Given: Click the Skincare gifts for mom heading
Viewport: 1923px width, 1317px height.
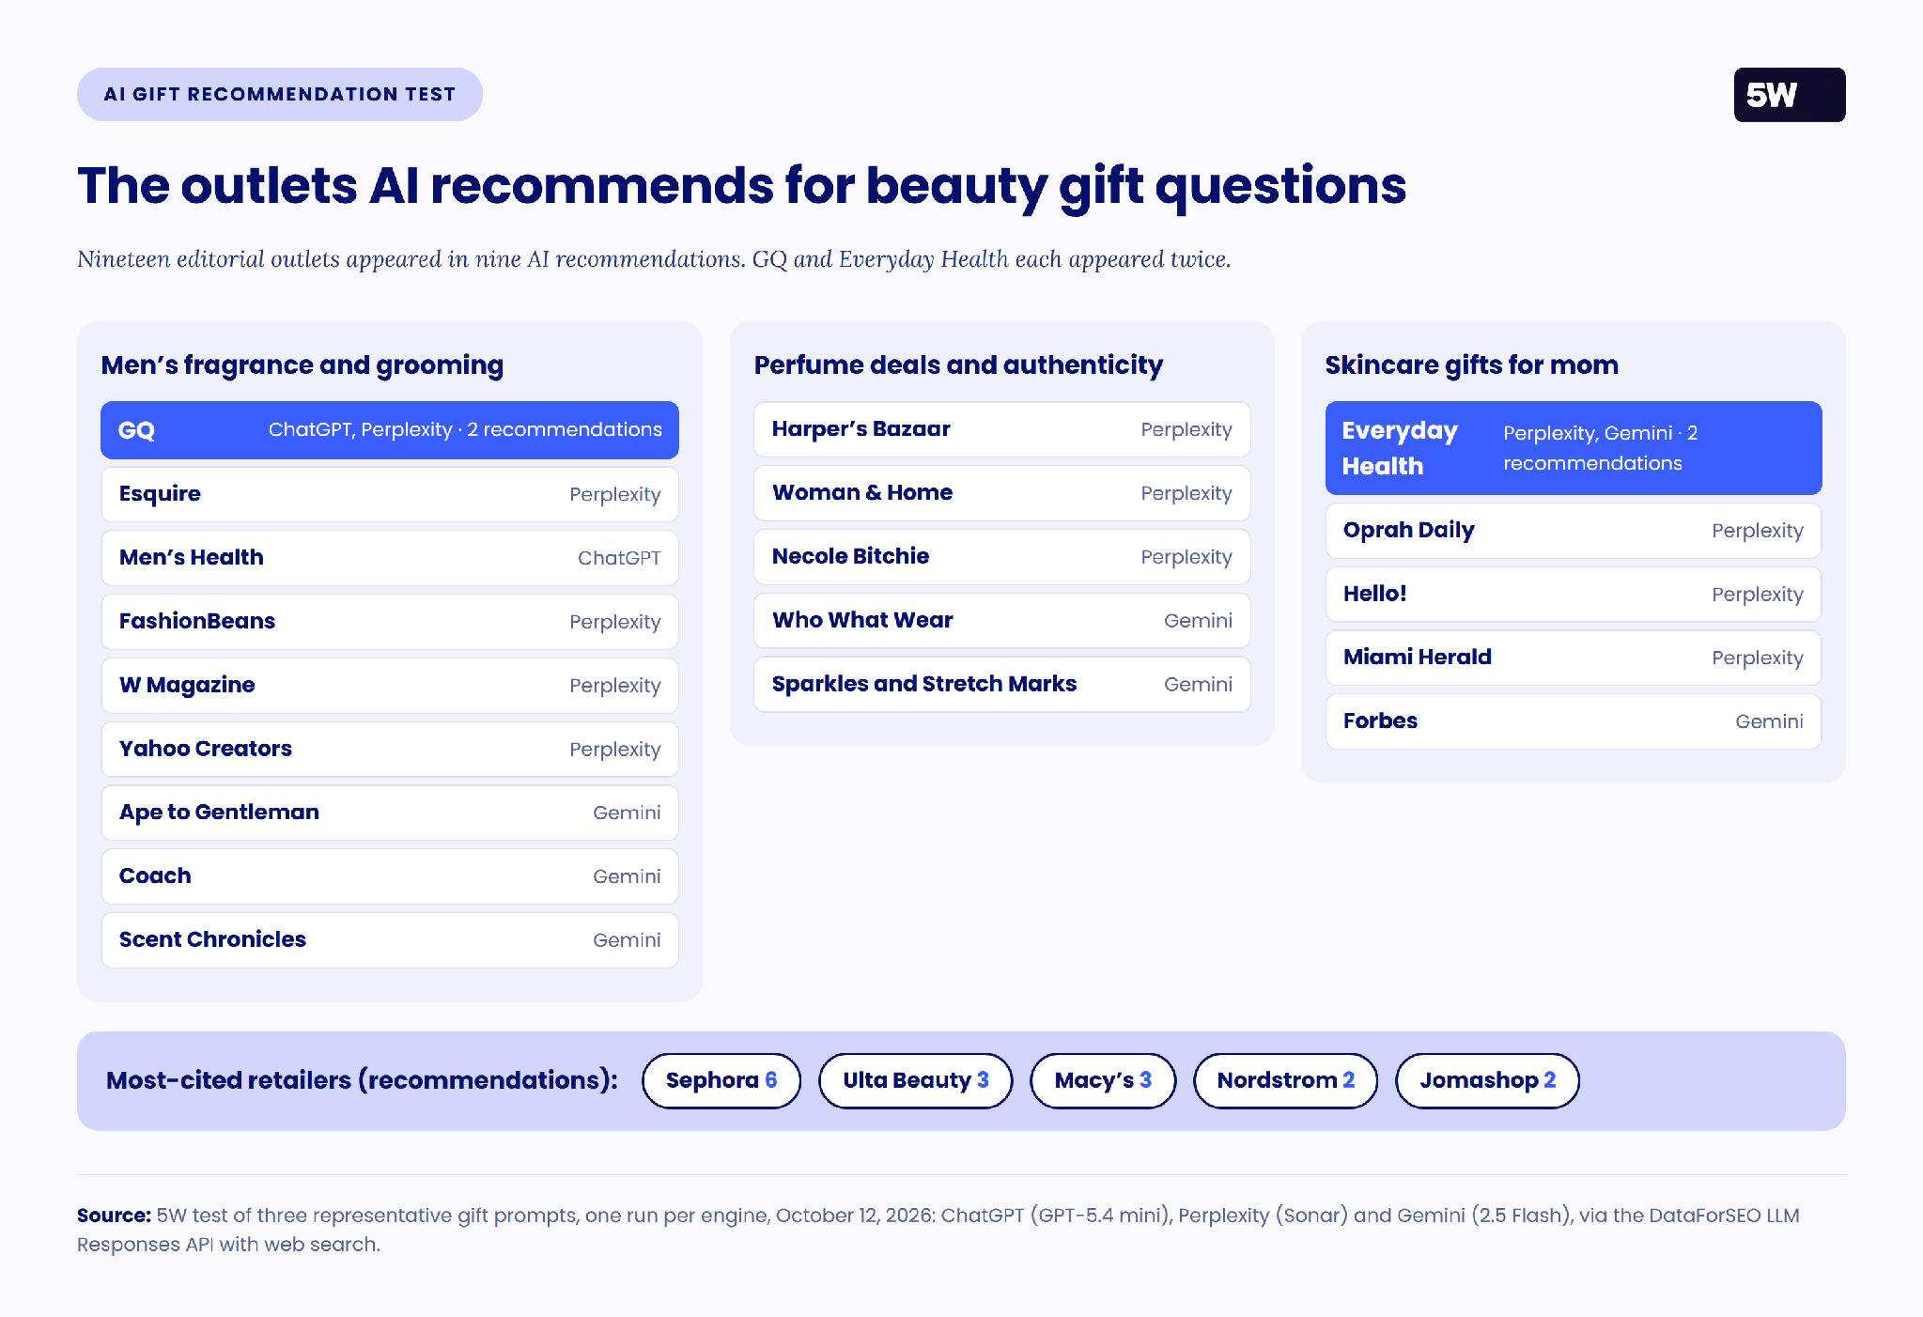Looking at the screenshot, I should click(x=1472, y=364).
